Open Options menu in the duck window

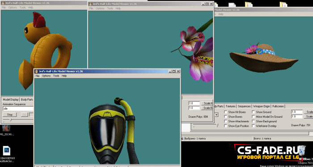[13, 8]
